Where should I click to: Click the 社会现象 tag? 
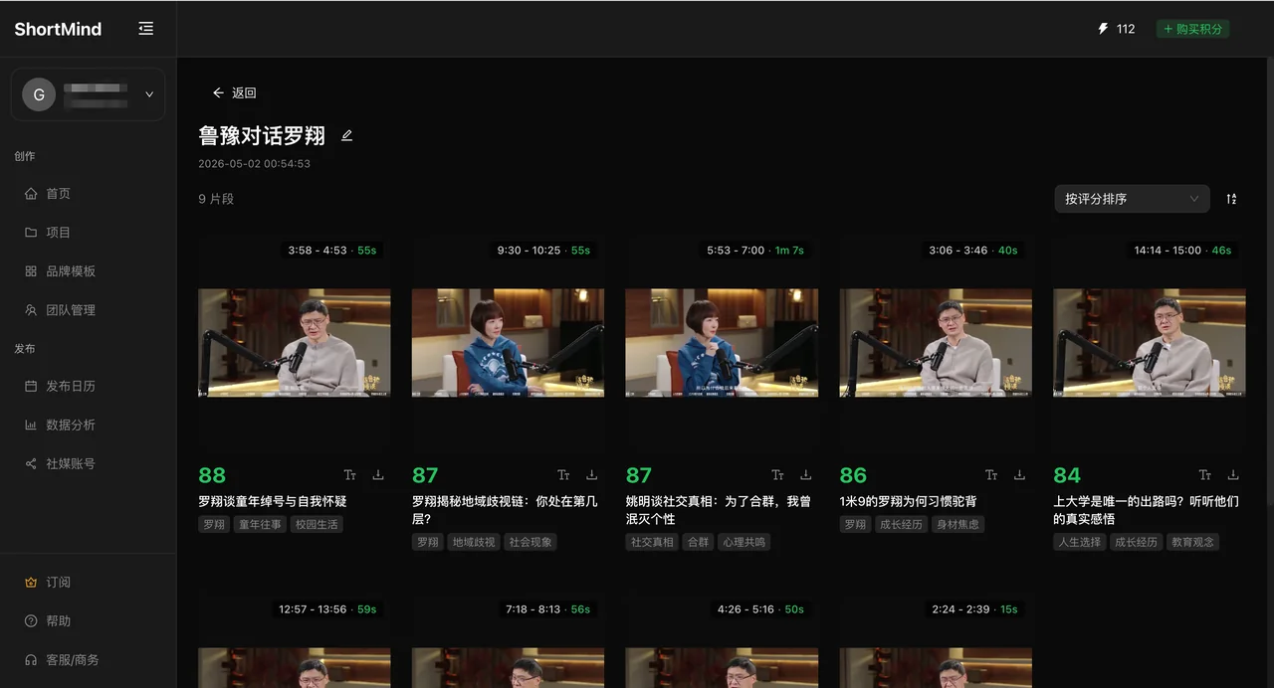531,542
